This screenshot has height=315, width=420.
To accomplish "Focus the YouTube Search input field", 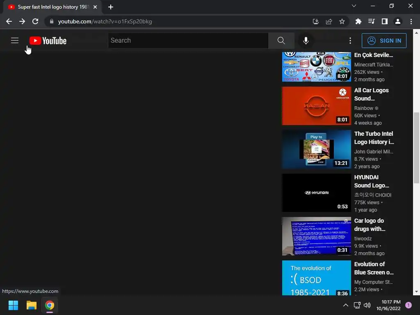I will pyautogui.click(x=188, y=41).
